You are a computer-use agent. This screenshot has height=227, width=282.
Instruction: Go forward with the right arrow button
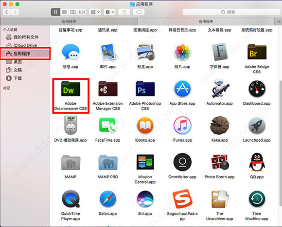pyautogui.click(x=15, y=12)
